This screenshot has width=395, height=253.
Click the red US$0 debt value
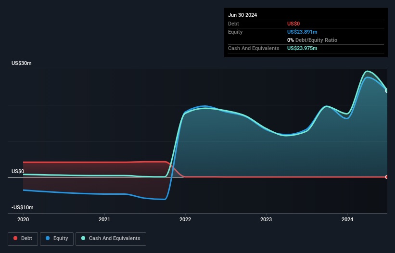[x=293, y=24]
